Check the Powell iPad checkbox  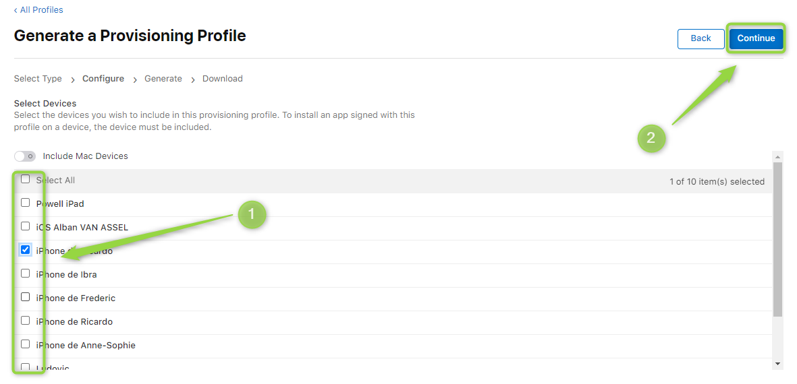pyautogui.click(x=26, y=203)
